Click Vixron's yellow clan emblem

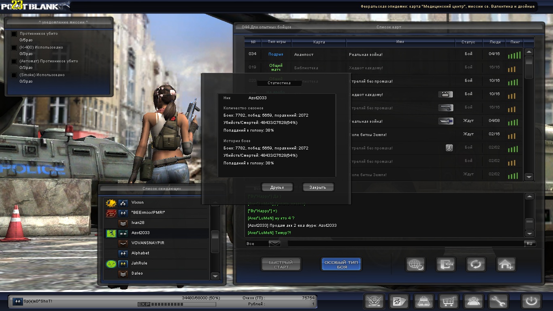coord(111,202)
